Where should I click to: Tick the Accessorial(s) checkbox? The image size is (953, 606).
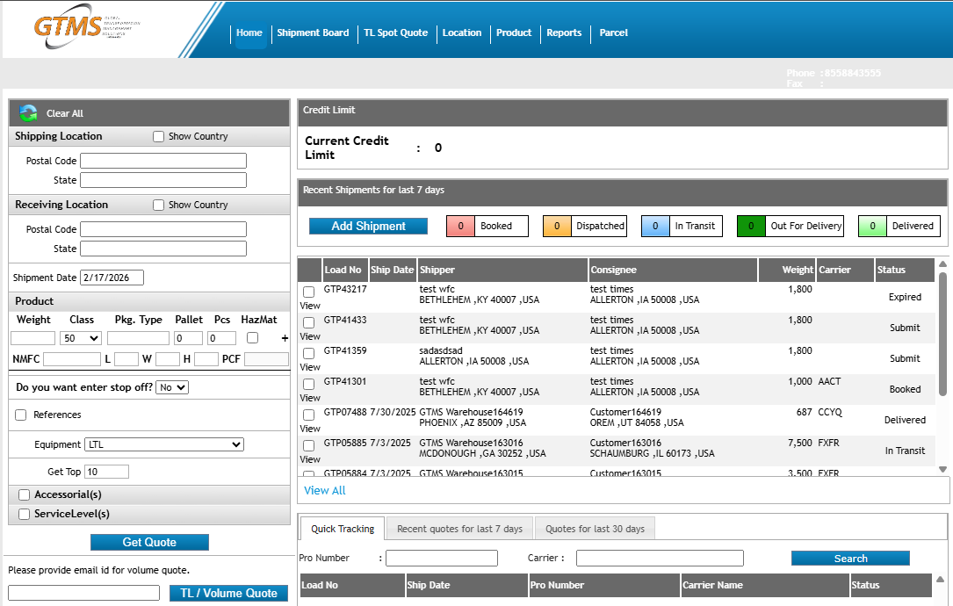point(25,495)
